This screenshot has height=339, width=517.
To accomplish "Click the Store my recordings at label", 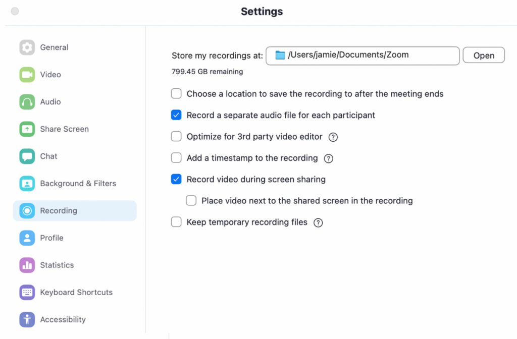I will point(217,55).
